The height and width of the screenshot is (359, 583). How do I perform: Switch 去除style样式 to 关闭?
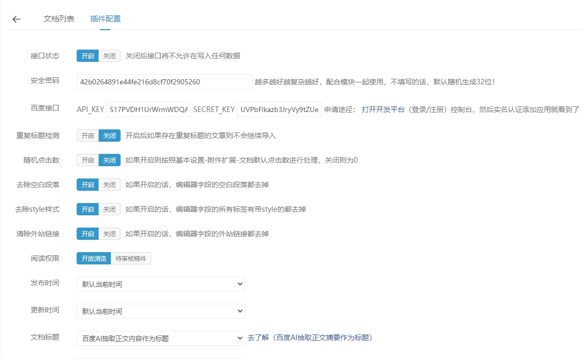[109, 209]
